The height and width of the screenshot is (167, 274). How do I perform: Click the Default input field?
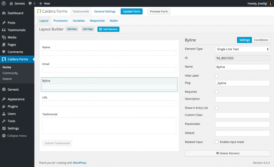(x=242, y=133)
